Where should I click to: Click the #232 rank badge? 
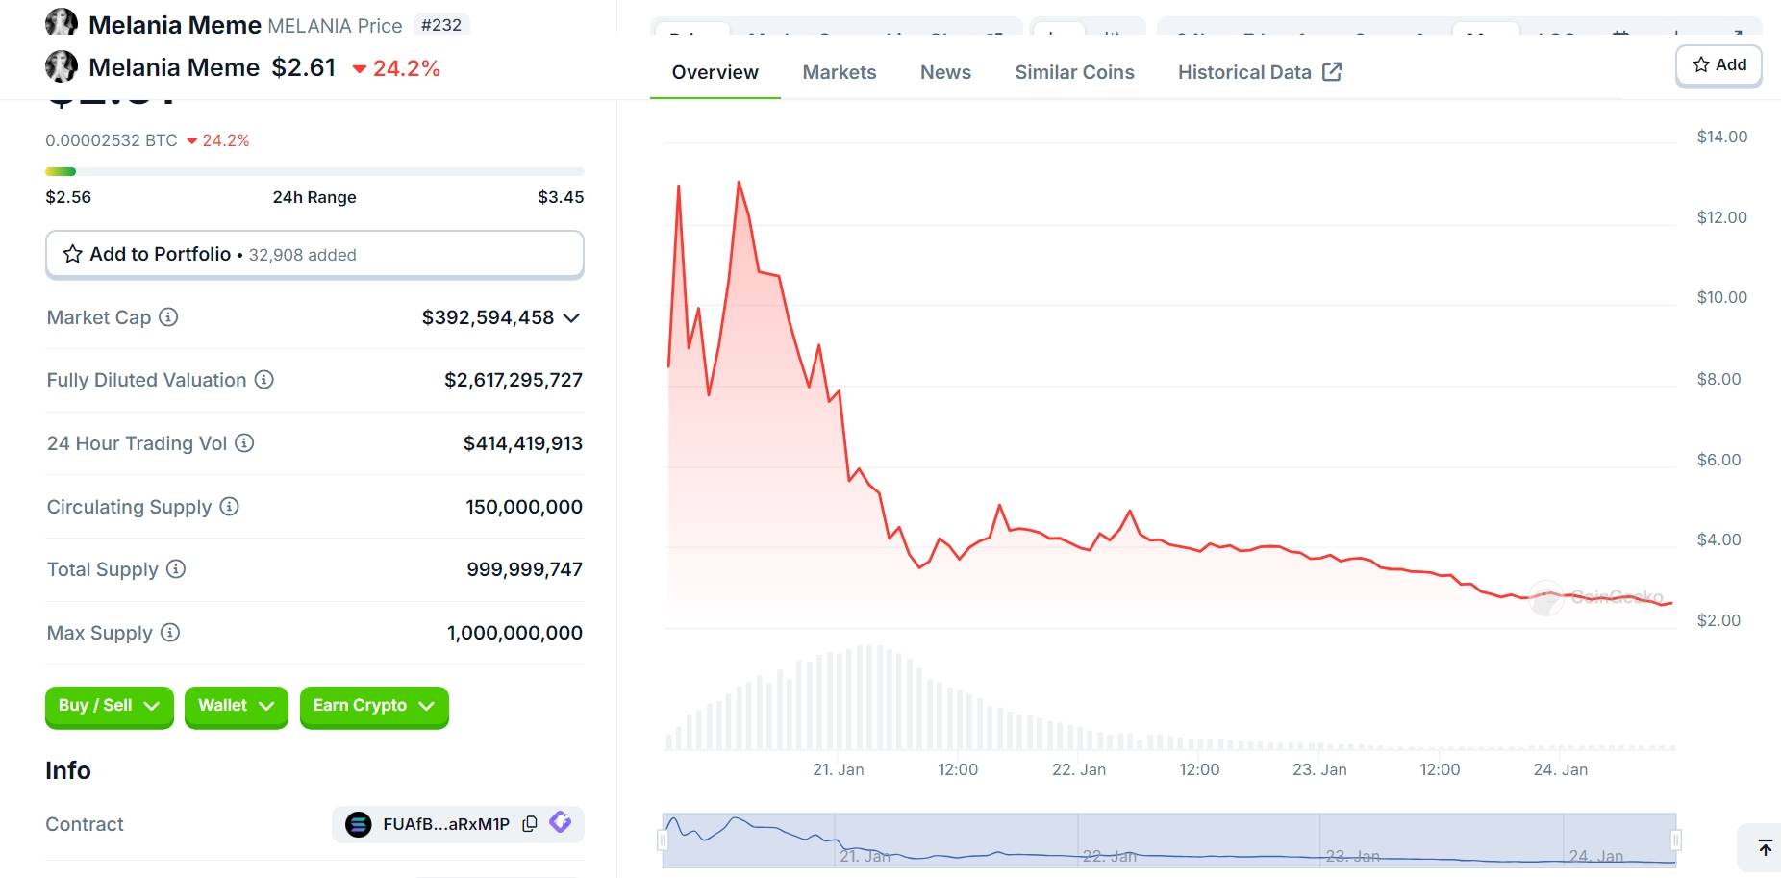coord(441,25)
